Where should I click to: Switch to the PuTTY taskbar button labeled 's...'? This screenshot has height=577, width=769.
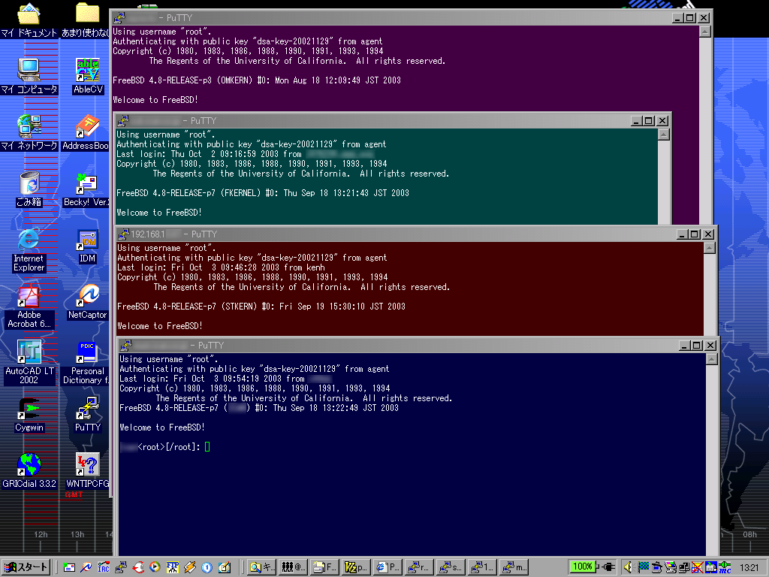(451, 567)
